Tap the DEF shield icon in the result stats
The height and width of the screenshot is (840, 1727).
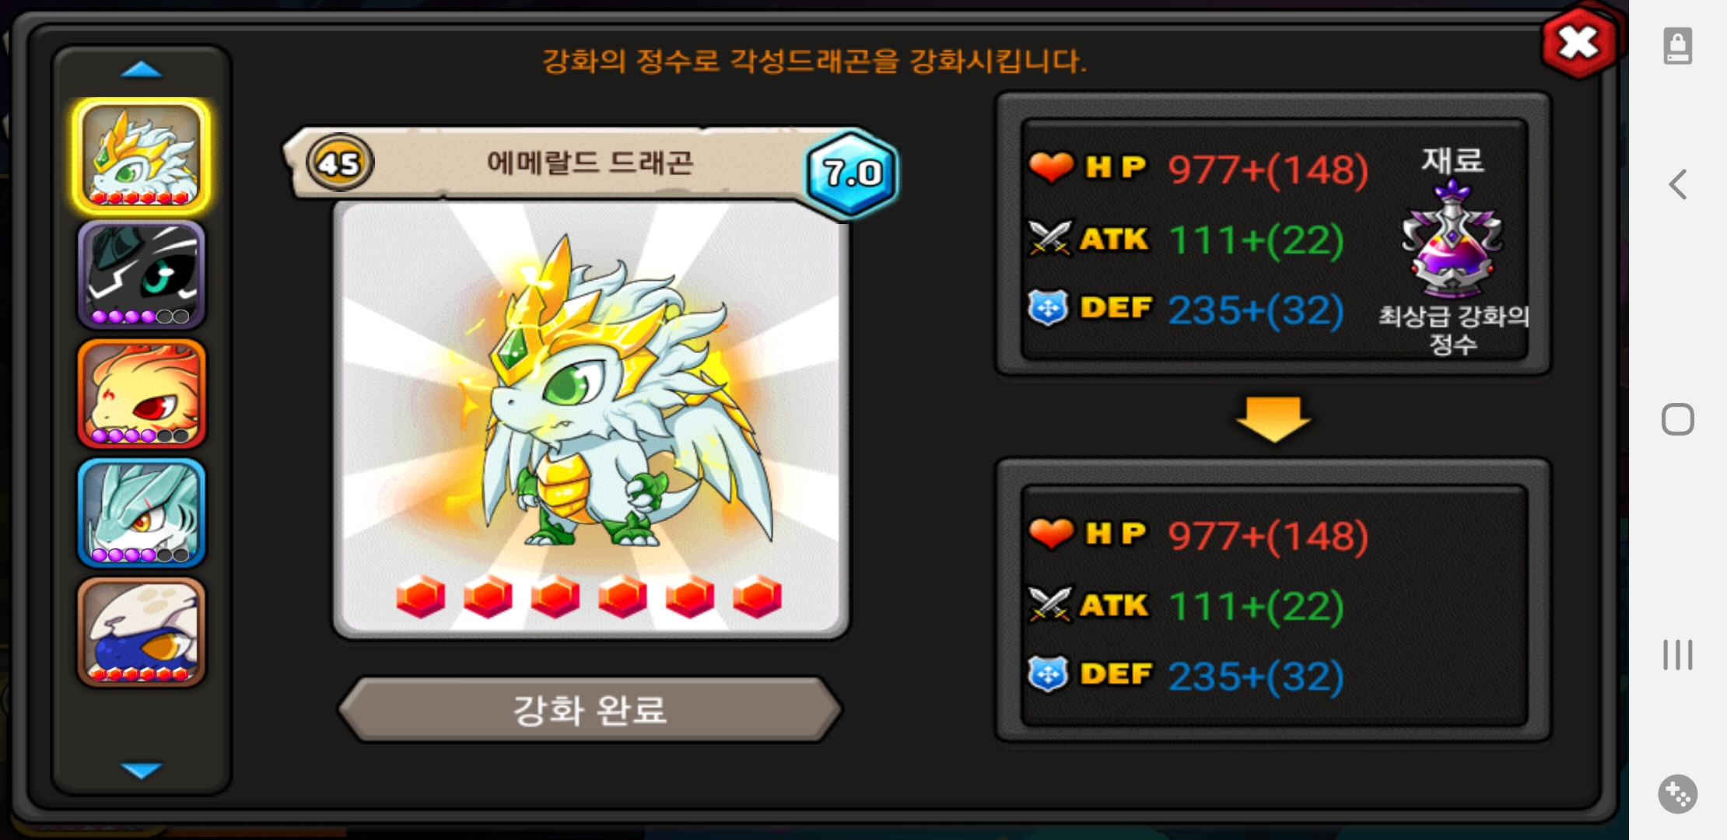click(x=1048, y=674)
